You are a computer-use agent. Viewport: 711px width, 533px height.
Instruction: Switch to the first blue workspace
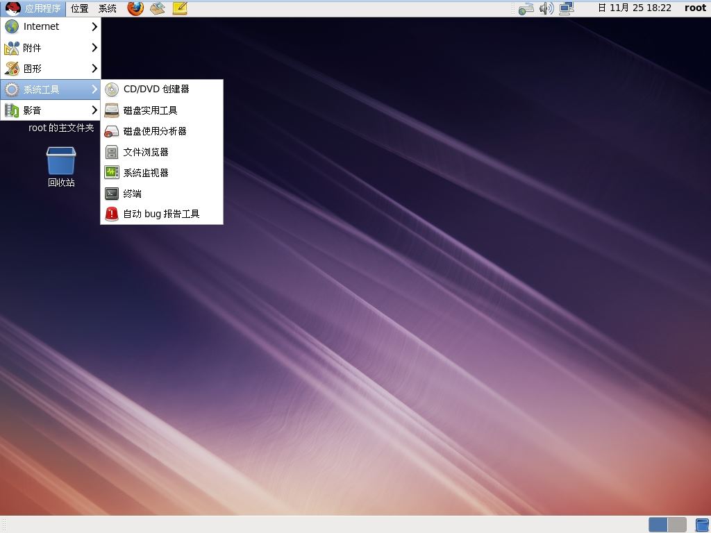click(x=658, y=525)
